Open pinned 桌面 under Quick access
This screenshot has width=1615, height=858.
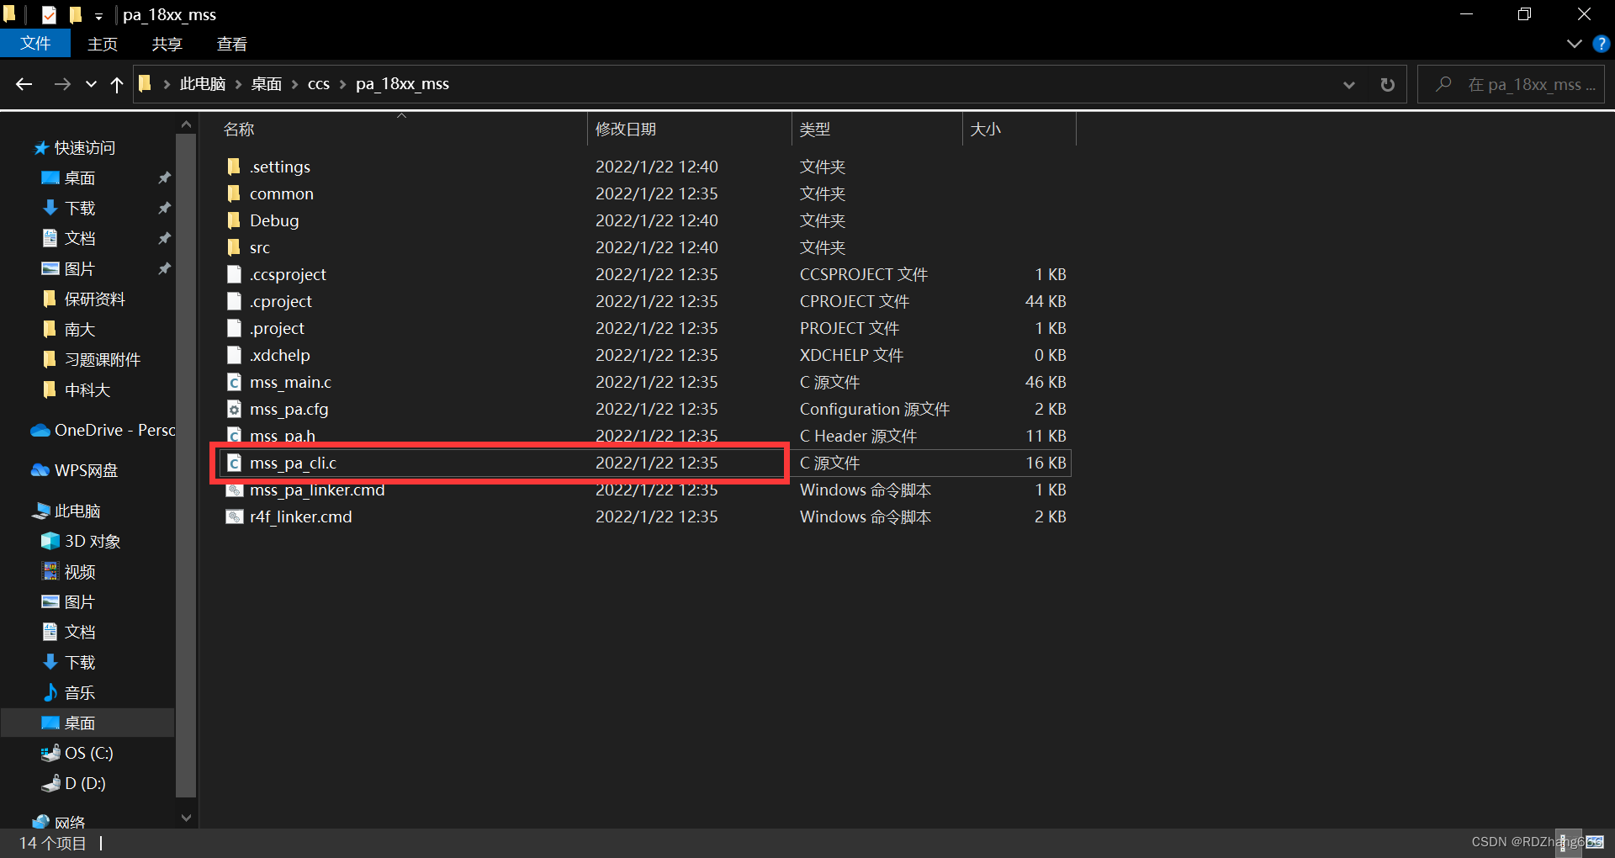pos(79,178)
